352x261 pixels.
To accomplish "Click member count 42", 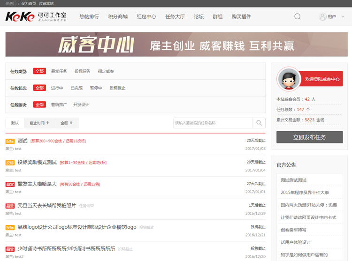I will coord(307,99).
